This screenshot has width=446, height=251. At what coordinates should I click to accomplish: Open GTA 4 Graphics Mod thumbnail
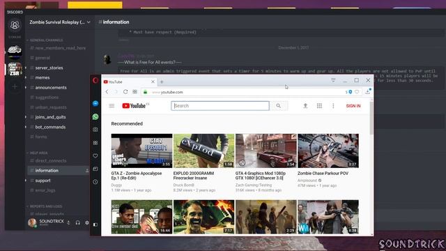(x=266, y=151)
